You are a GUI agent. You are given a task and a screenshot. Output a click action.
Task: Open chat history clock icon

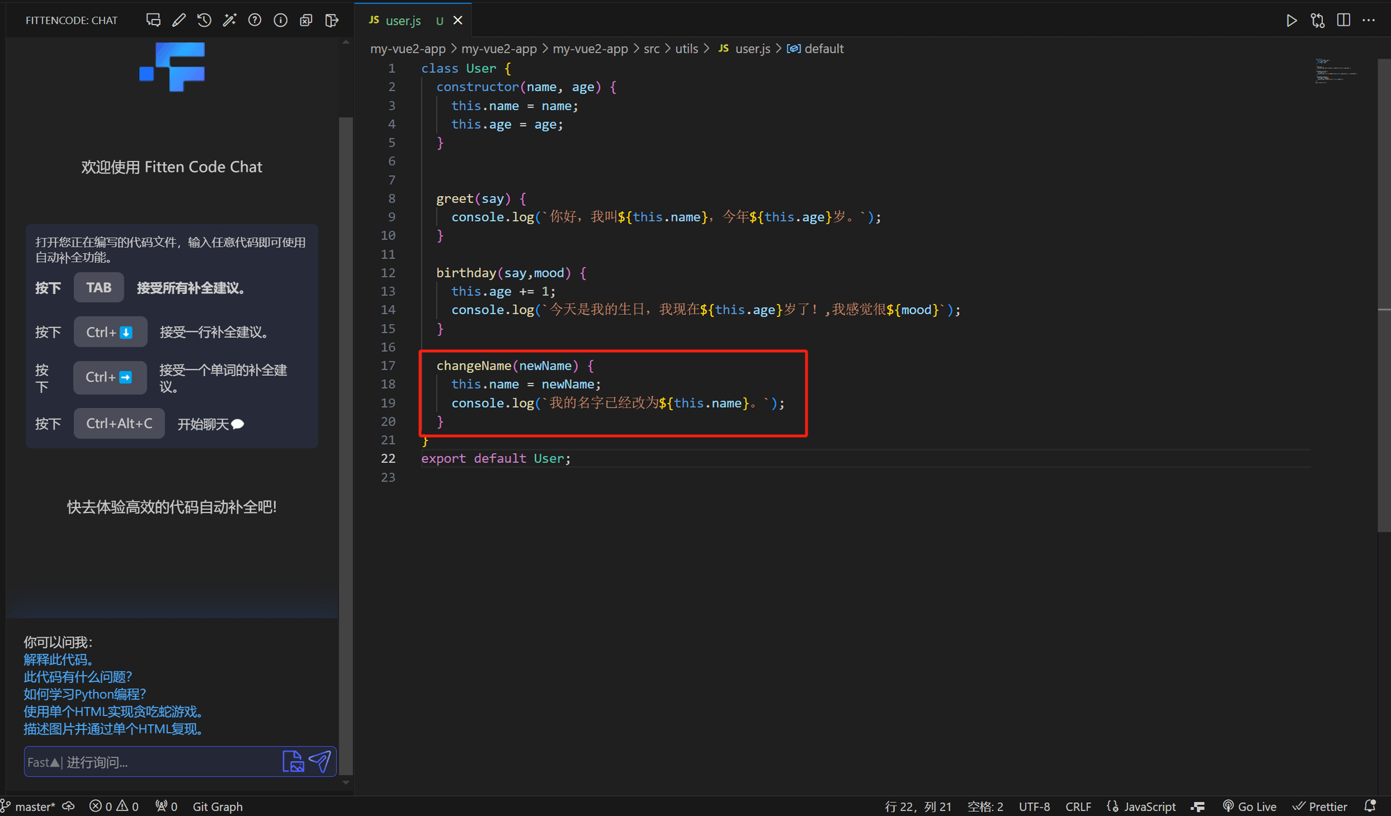pyautogui.click(x=204, y=20)
